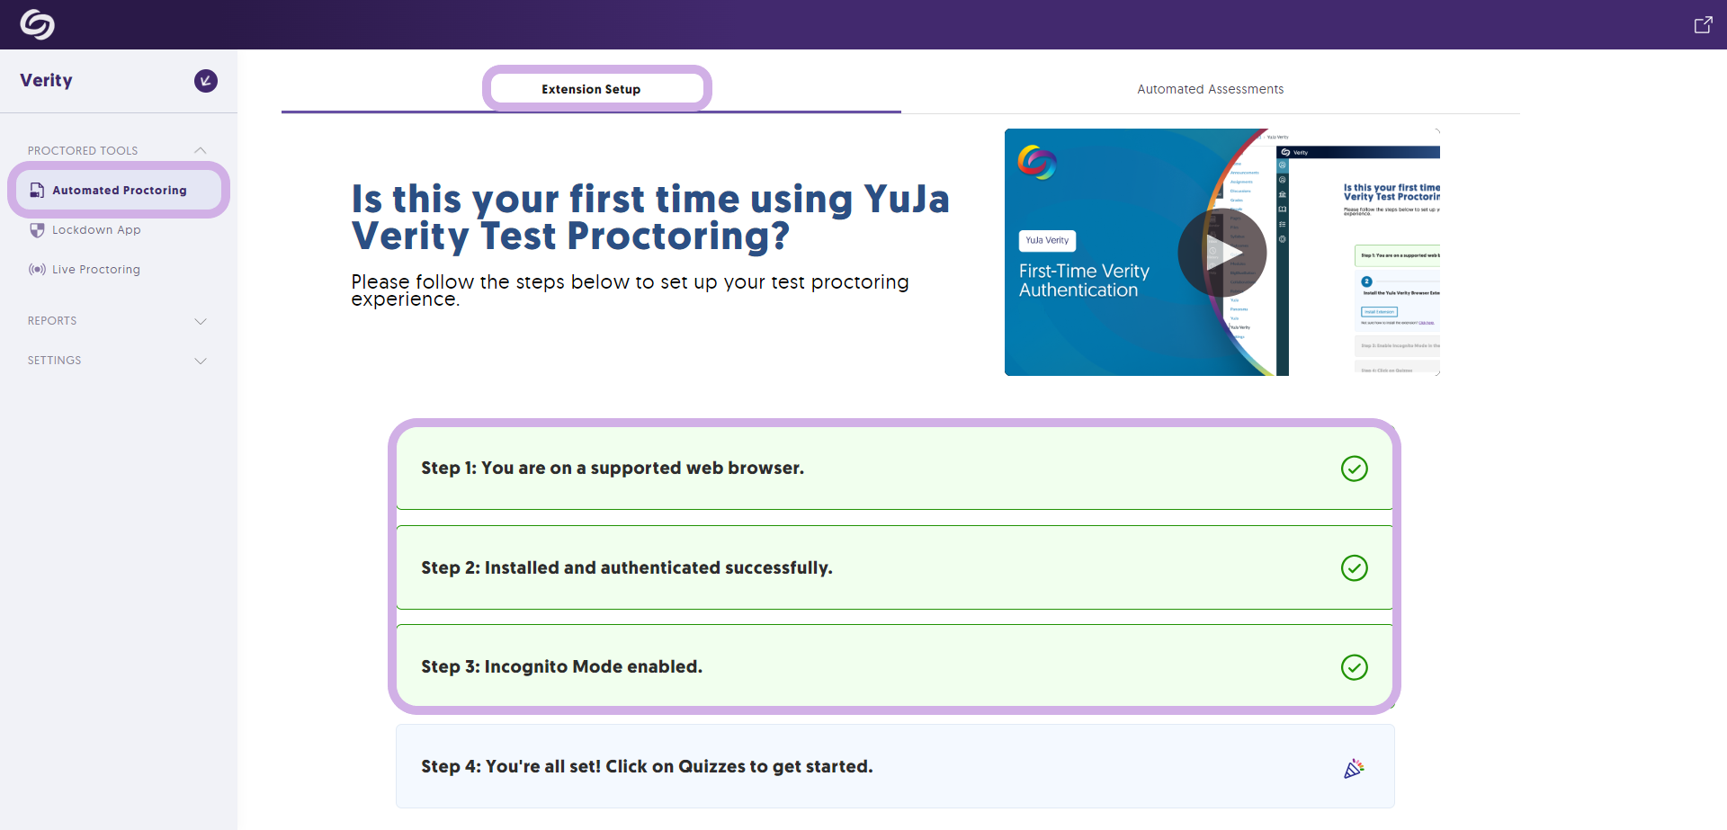Click the Step 3 green checkmark
This screenshot has width=1727, height=830.
tap(1354, 667)
